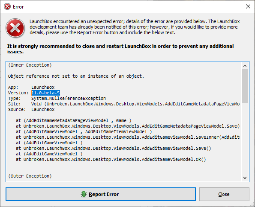Close the Error dialog with the X

click(248, 6)
